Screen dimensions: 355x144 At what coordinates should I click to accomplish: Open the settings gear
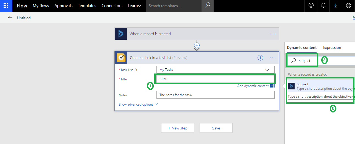tap(348, 5)
